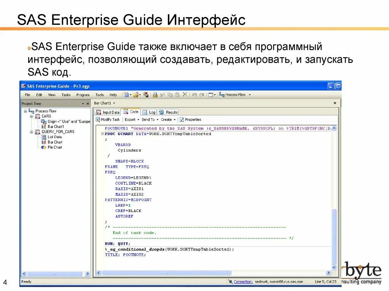Select the Code tab
389x291 pixels.
click(131, 112)
